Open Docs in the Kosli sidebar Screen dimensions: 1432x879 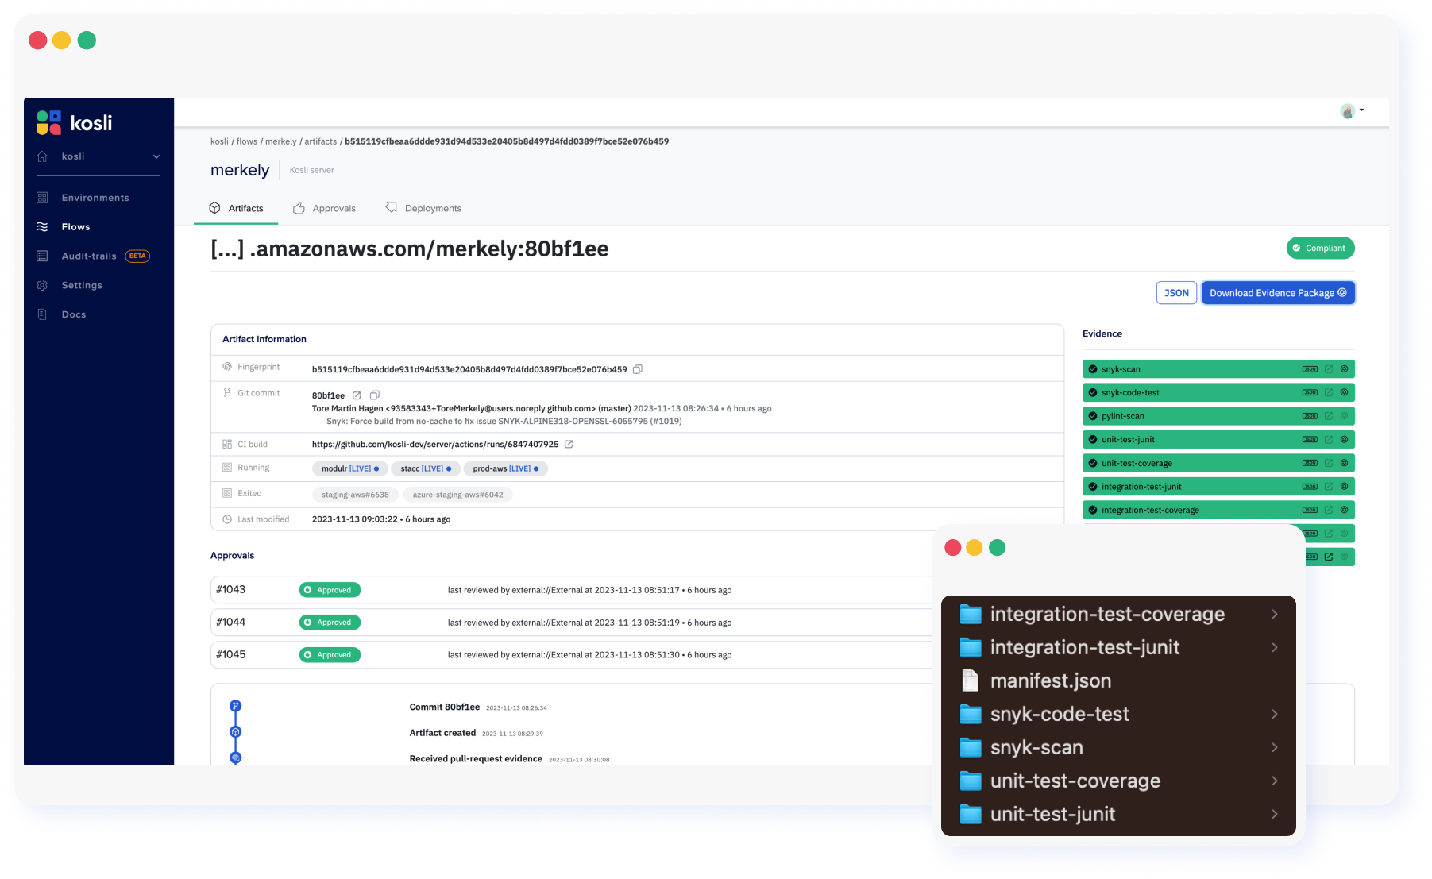click(x=61, y=314)
